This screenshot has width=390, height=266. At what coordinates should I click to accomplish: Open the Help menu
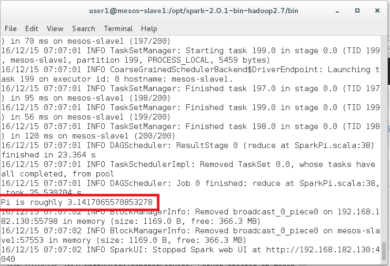[x=149, y=28]
